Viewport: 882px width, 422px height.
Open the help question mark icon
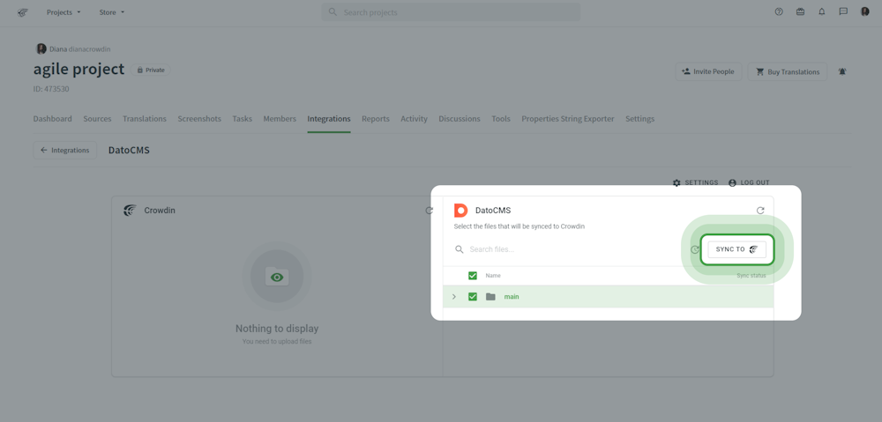(x=779, y=12)
